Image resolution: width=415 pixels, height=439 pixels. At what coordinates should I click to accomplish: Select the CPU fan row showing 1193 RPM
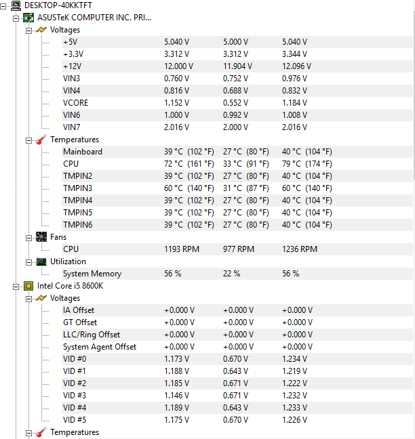(71, 249)
